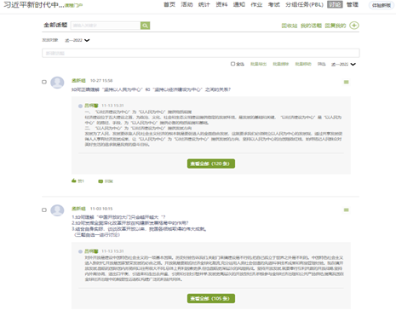The image size is (396, 310).
Task: Click the second topic author's avatar
Action: 57,210
